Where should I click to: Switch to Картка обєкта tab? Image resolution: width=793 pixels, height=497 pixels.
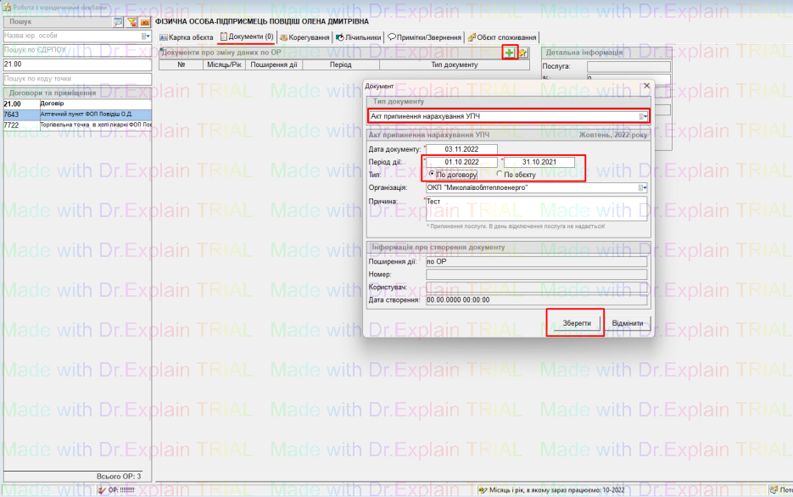coord(187,38)
